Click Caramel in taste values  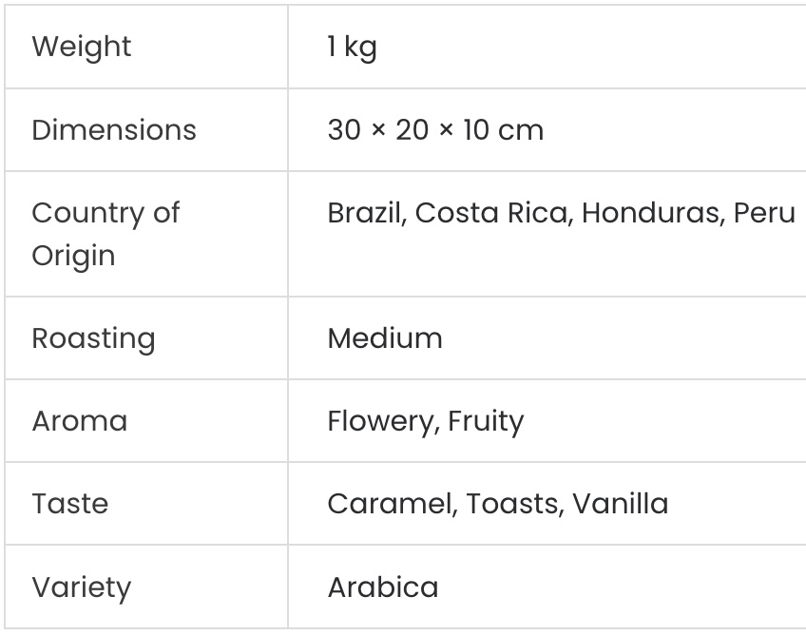390,504
